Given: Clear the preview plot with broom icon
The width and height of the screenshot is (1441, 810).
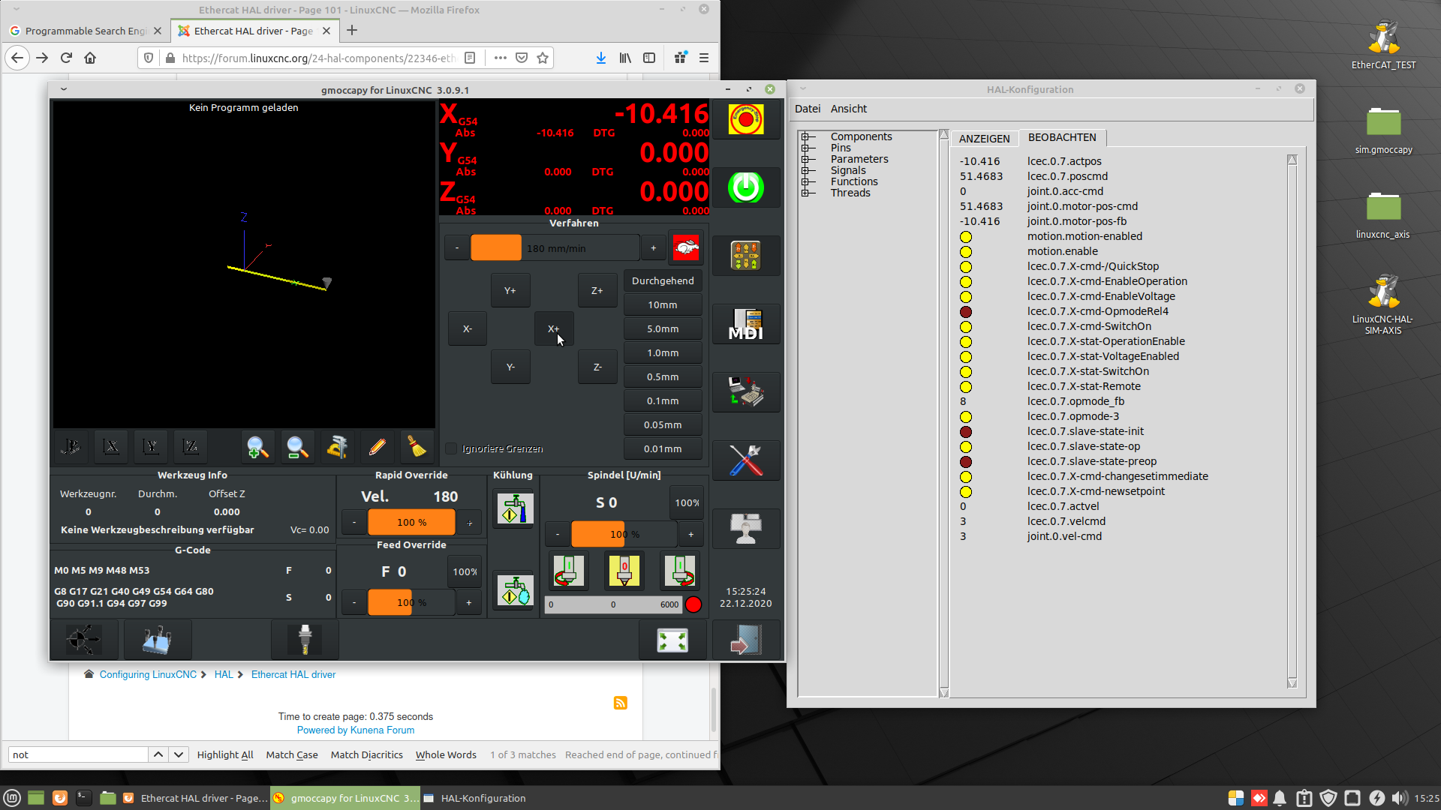Looking at the screenshot, I should 417,447.
